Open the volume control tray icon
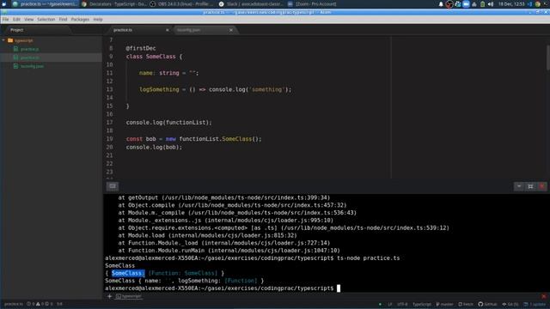Viewport: 550px width, 309px height. [491, 4]
